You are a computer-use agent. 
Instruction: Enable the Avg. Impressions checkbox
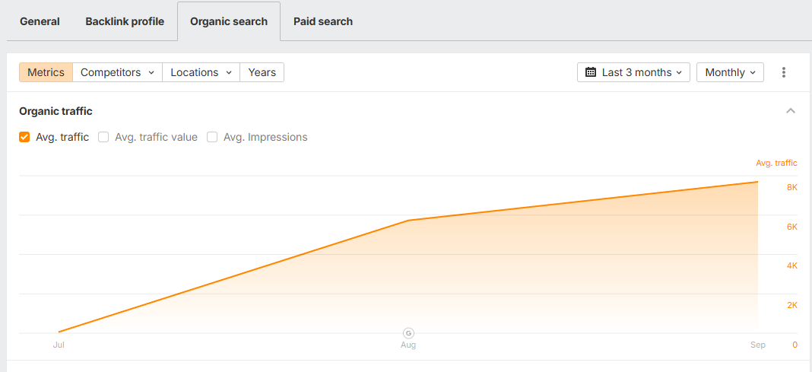pyautogui.click(x=212, y=137)
